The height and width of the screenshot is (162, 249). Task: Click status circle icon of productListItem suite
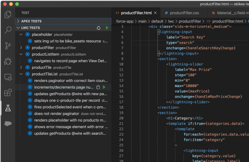[x=28, y=54]
